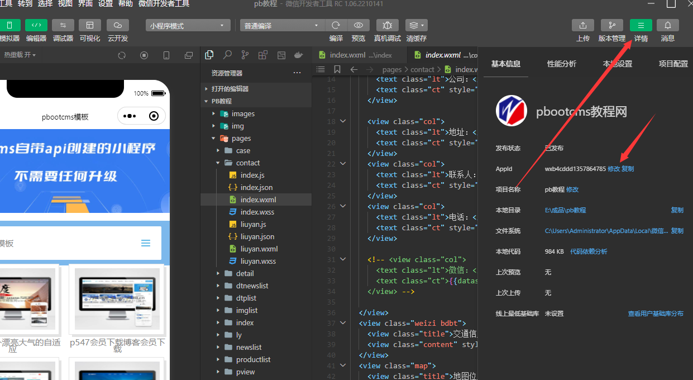Click the 编译 compile refresh icon
The width and height of the screenshot is (693, 380).
click(x=336, y=26)
